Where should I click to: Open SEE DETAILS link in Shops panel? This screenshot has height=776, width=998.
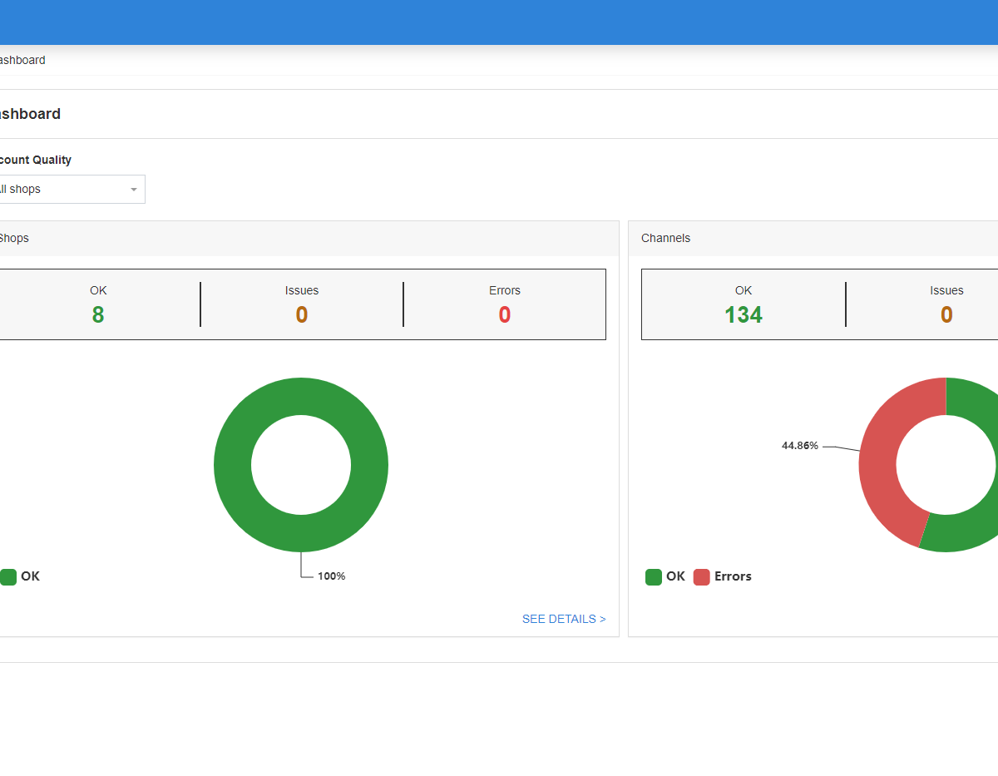click(x=563, y=619)
